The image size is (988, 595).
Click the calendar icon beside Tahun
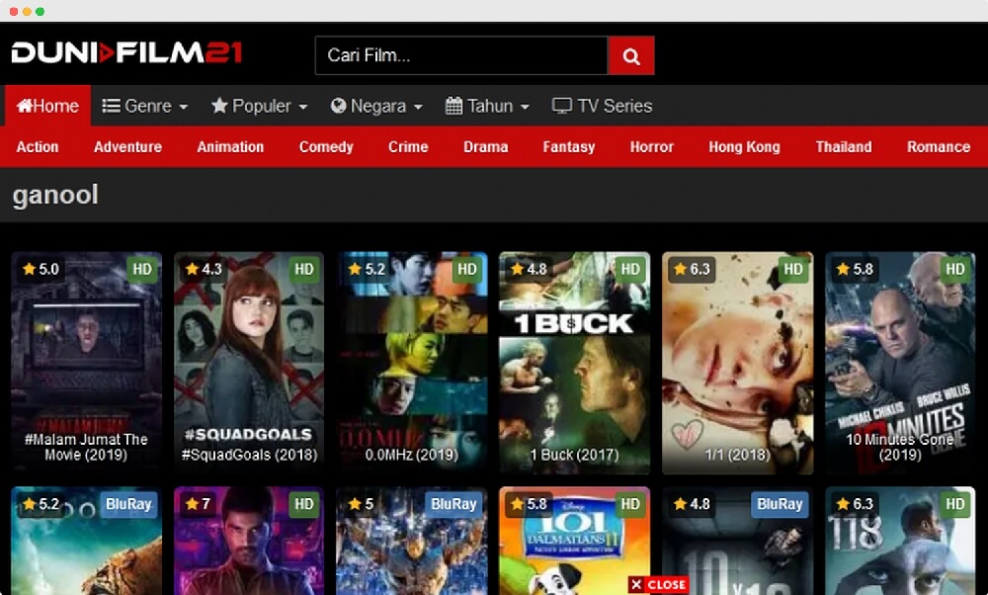(454, 106)
